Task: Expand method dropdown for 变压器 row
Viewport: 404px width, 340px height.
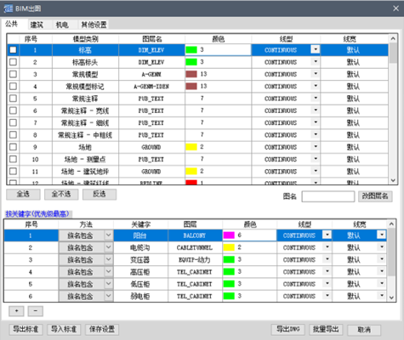Action: coord(108,259)
